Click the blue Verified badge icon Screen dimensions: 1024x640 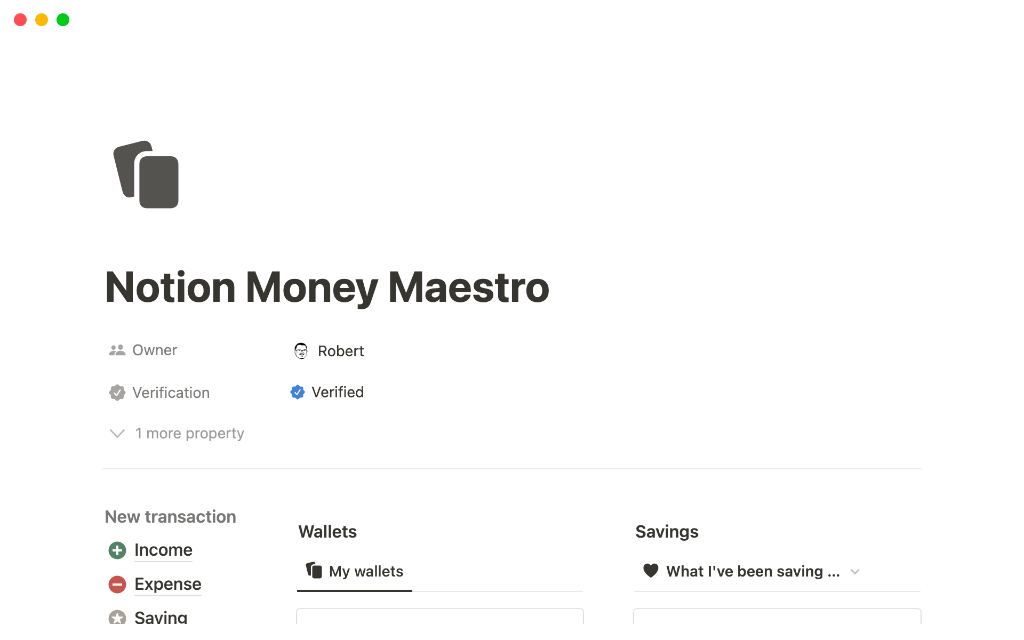coord(298,393)
